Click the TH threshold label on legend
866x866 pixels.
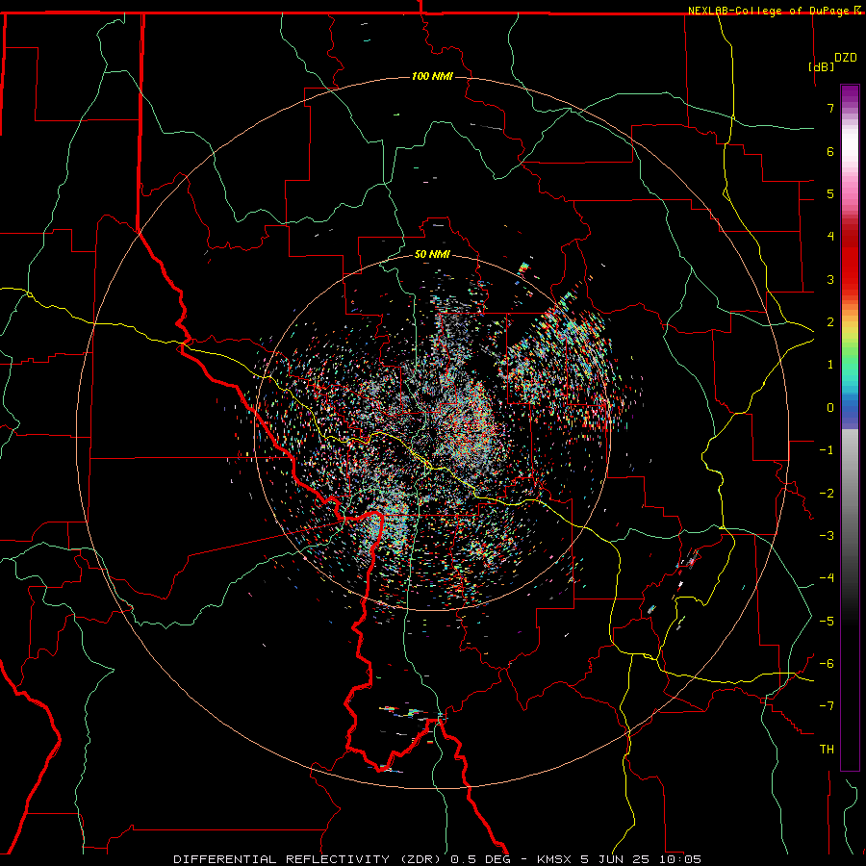point(827,750)
